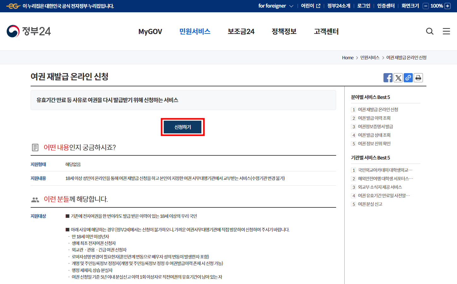This screenshot has height=284, width=457.
Task: Open the 로그인 link
Action: coord(364,6)
